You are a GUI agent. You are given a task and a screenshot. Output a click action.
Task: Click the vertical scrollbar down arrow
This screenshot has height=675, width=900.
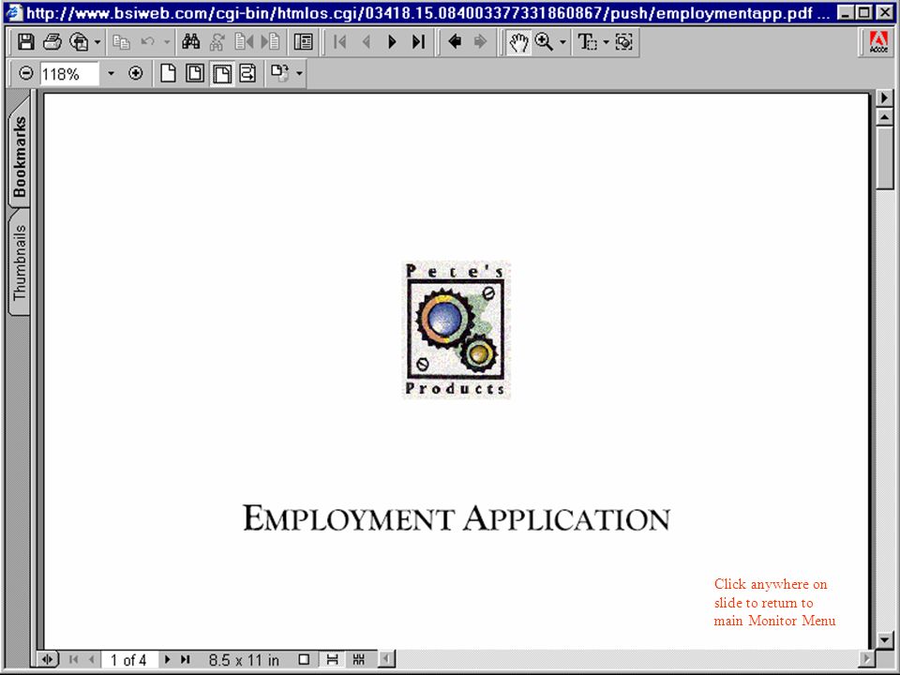884,639
